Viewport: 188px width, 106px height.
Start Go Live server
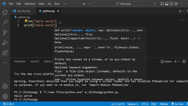[x=177, y=104]
